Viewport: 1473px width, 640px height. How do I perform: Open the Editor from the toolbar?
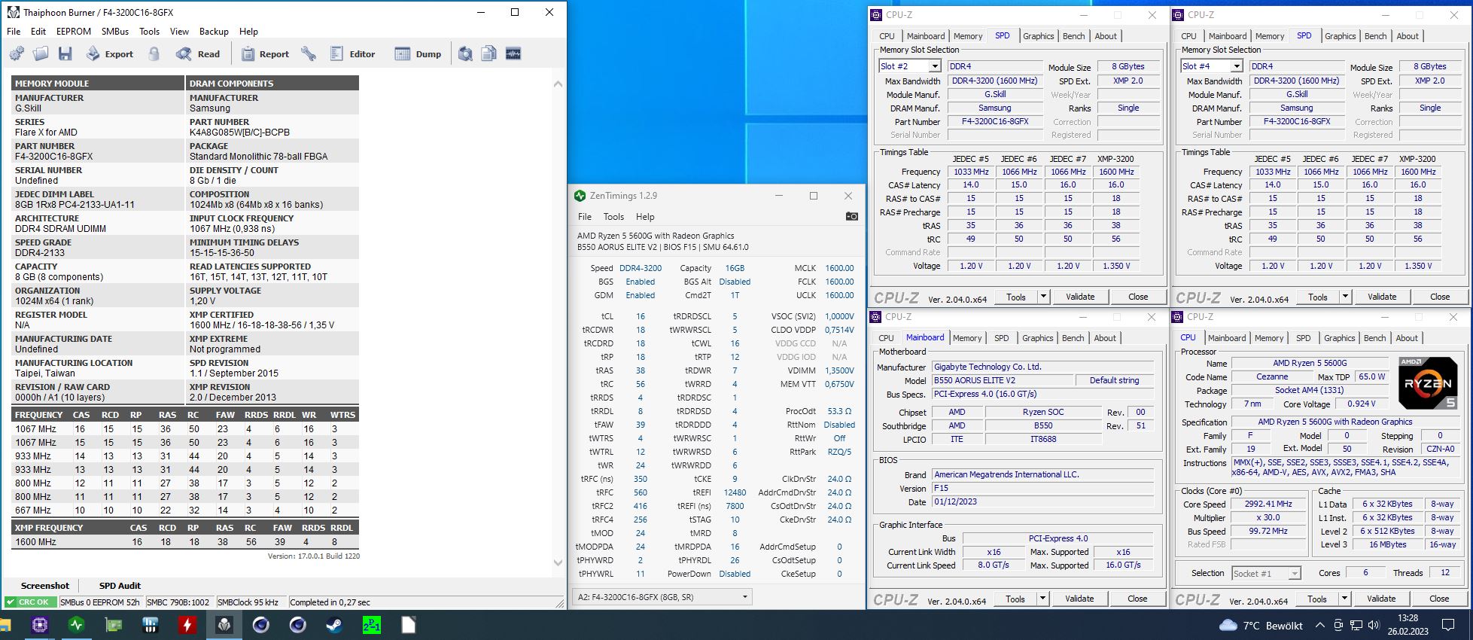pyautogui.click(x=352, y=53)
